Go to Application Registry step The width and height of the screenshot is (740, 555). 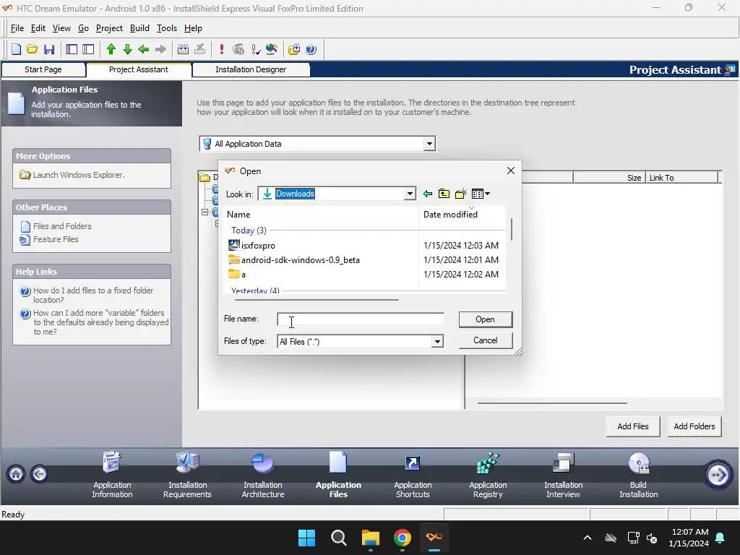pyautogui.click(x=488, y=475)
